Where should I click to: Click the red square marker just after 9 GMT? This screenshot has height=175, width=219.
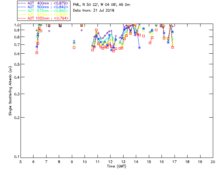(74, 48)
